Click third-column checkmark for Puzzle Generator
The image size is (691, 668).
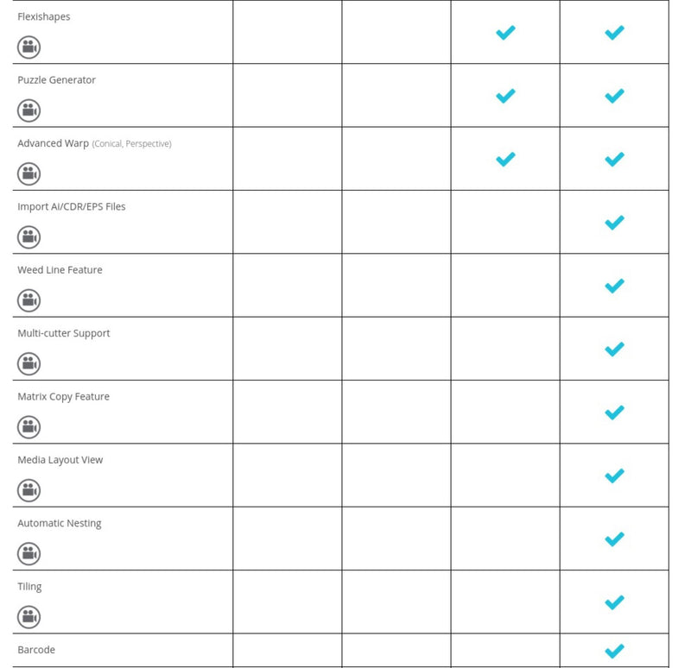(505, 96)
